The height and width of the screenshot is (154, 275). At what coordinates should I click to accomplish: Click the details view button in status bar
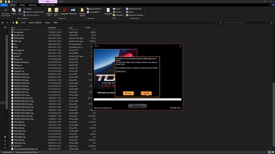coord(269,152)
